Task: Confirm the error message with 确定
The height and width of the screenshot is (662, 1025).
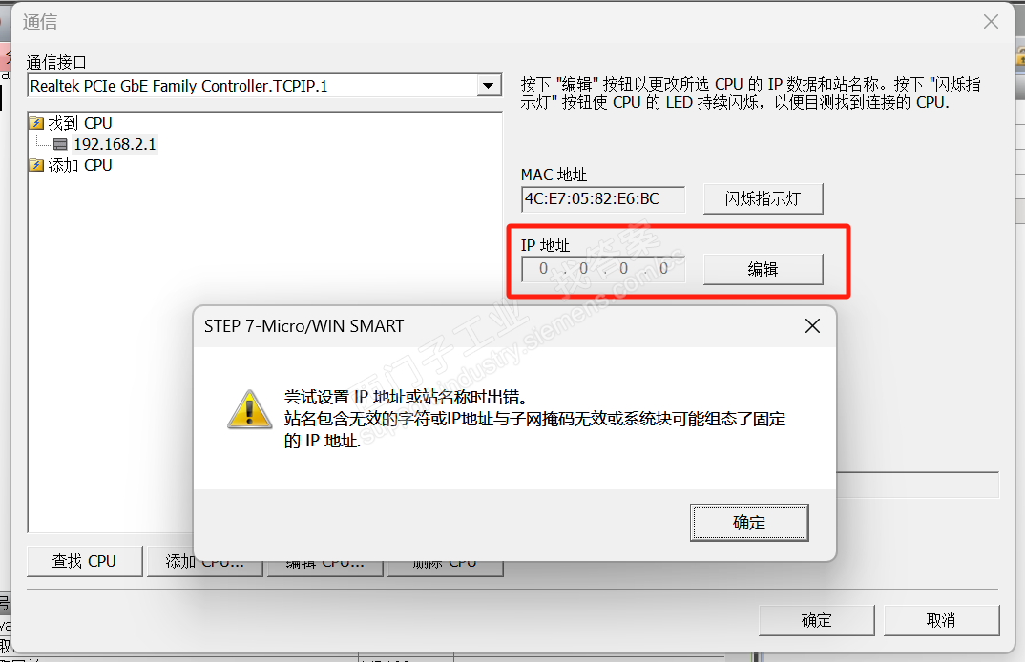Action: click(x=749, y=522)
